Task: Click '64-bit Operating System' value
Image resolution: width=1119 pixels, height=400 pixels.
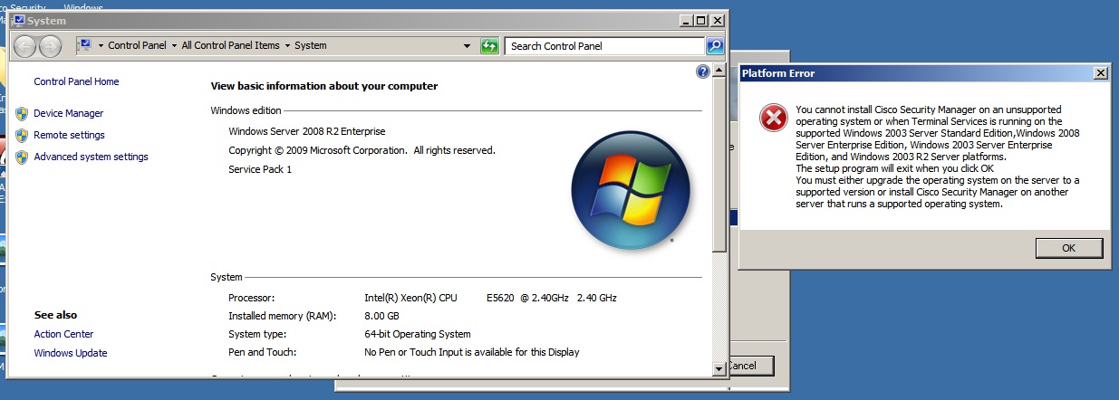Action: click(418, 334)
